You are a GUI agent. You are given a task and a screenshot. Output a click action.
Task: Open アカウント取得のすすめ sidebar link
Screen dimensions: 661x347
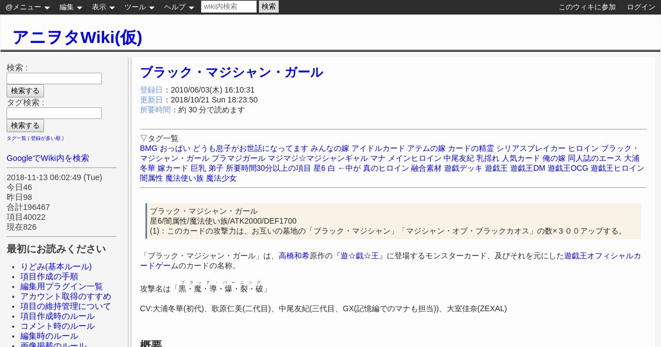click(66, 296)
